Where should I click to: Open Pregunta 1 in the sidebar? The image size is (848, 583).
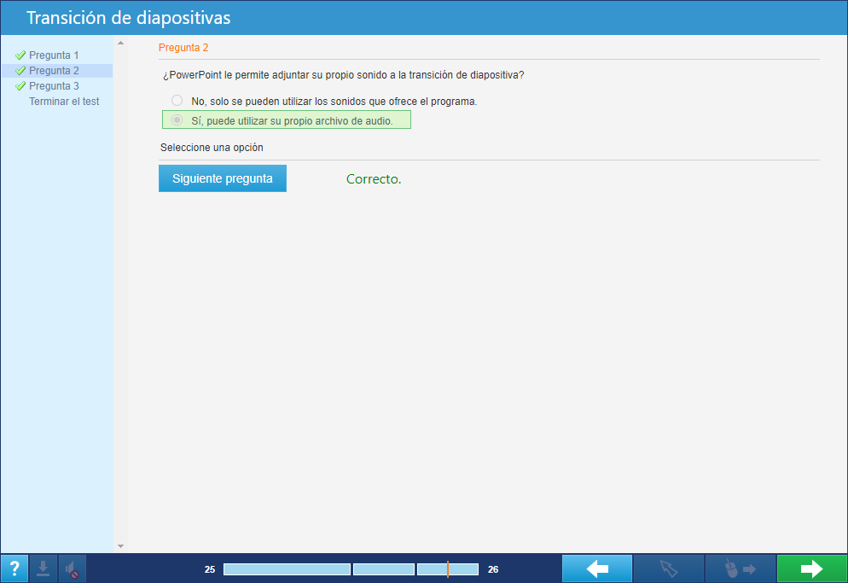pos(54,55)
